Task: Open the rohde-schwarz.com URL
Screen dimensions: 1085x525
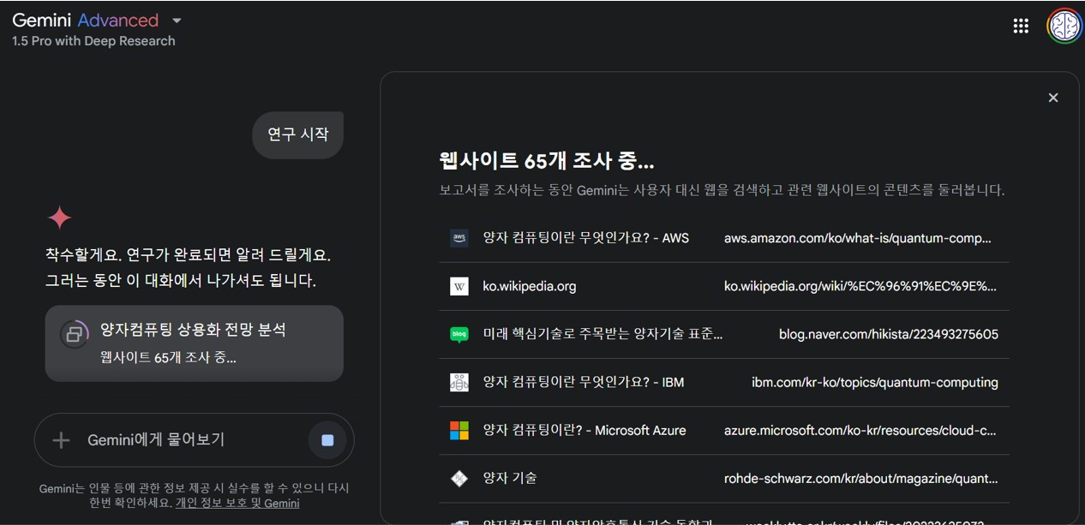Action: coord(861,478)
